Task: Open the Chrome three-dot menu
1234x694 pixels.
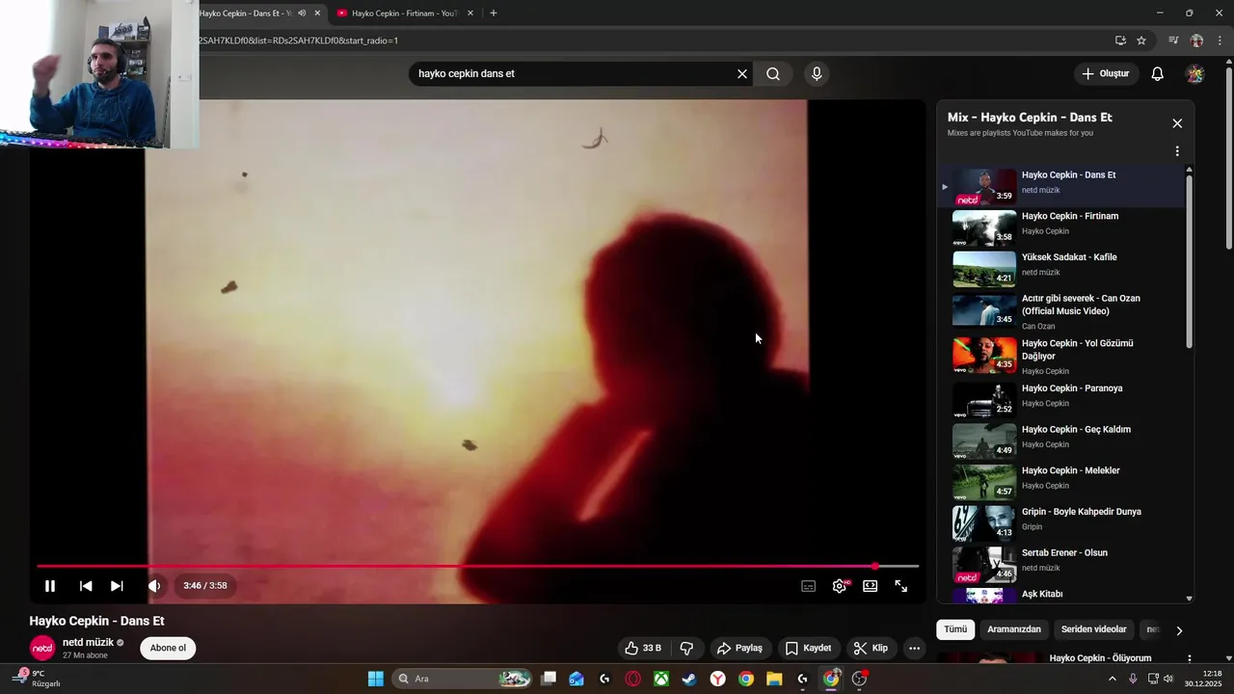Action: coord(1221,40)
